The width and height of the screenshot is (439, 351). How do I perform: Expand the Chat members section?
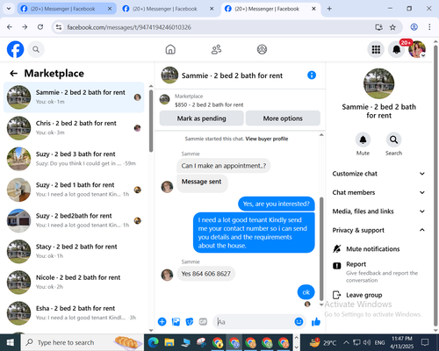378,192
